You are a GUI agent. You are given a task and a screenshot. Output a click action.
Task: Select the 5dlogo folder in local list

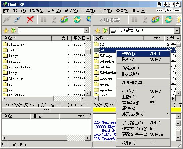coord(103,56)
